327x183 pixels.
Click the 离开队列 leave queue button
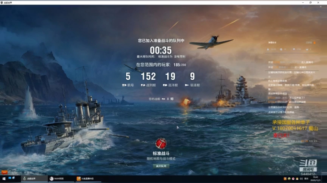(x=161, y=166)
